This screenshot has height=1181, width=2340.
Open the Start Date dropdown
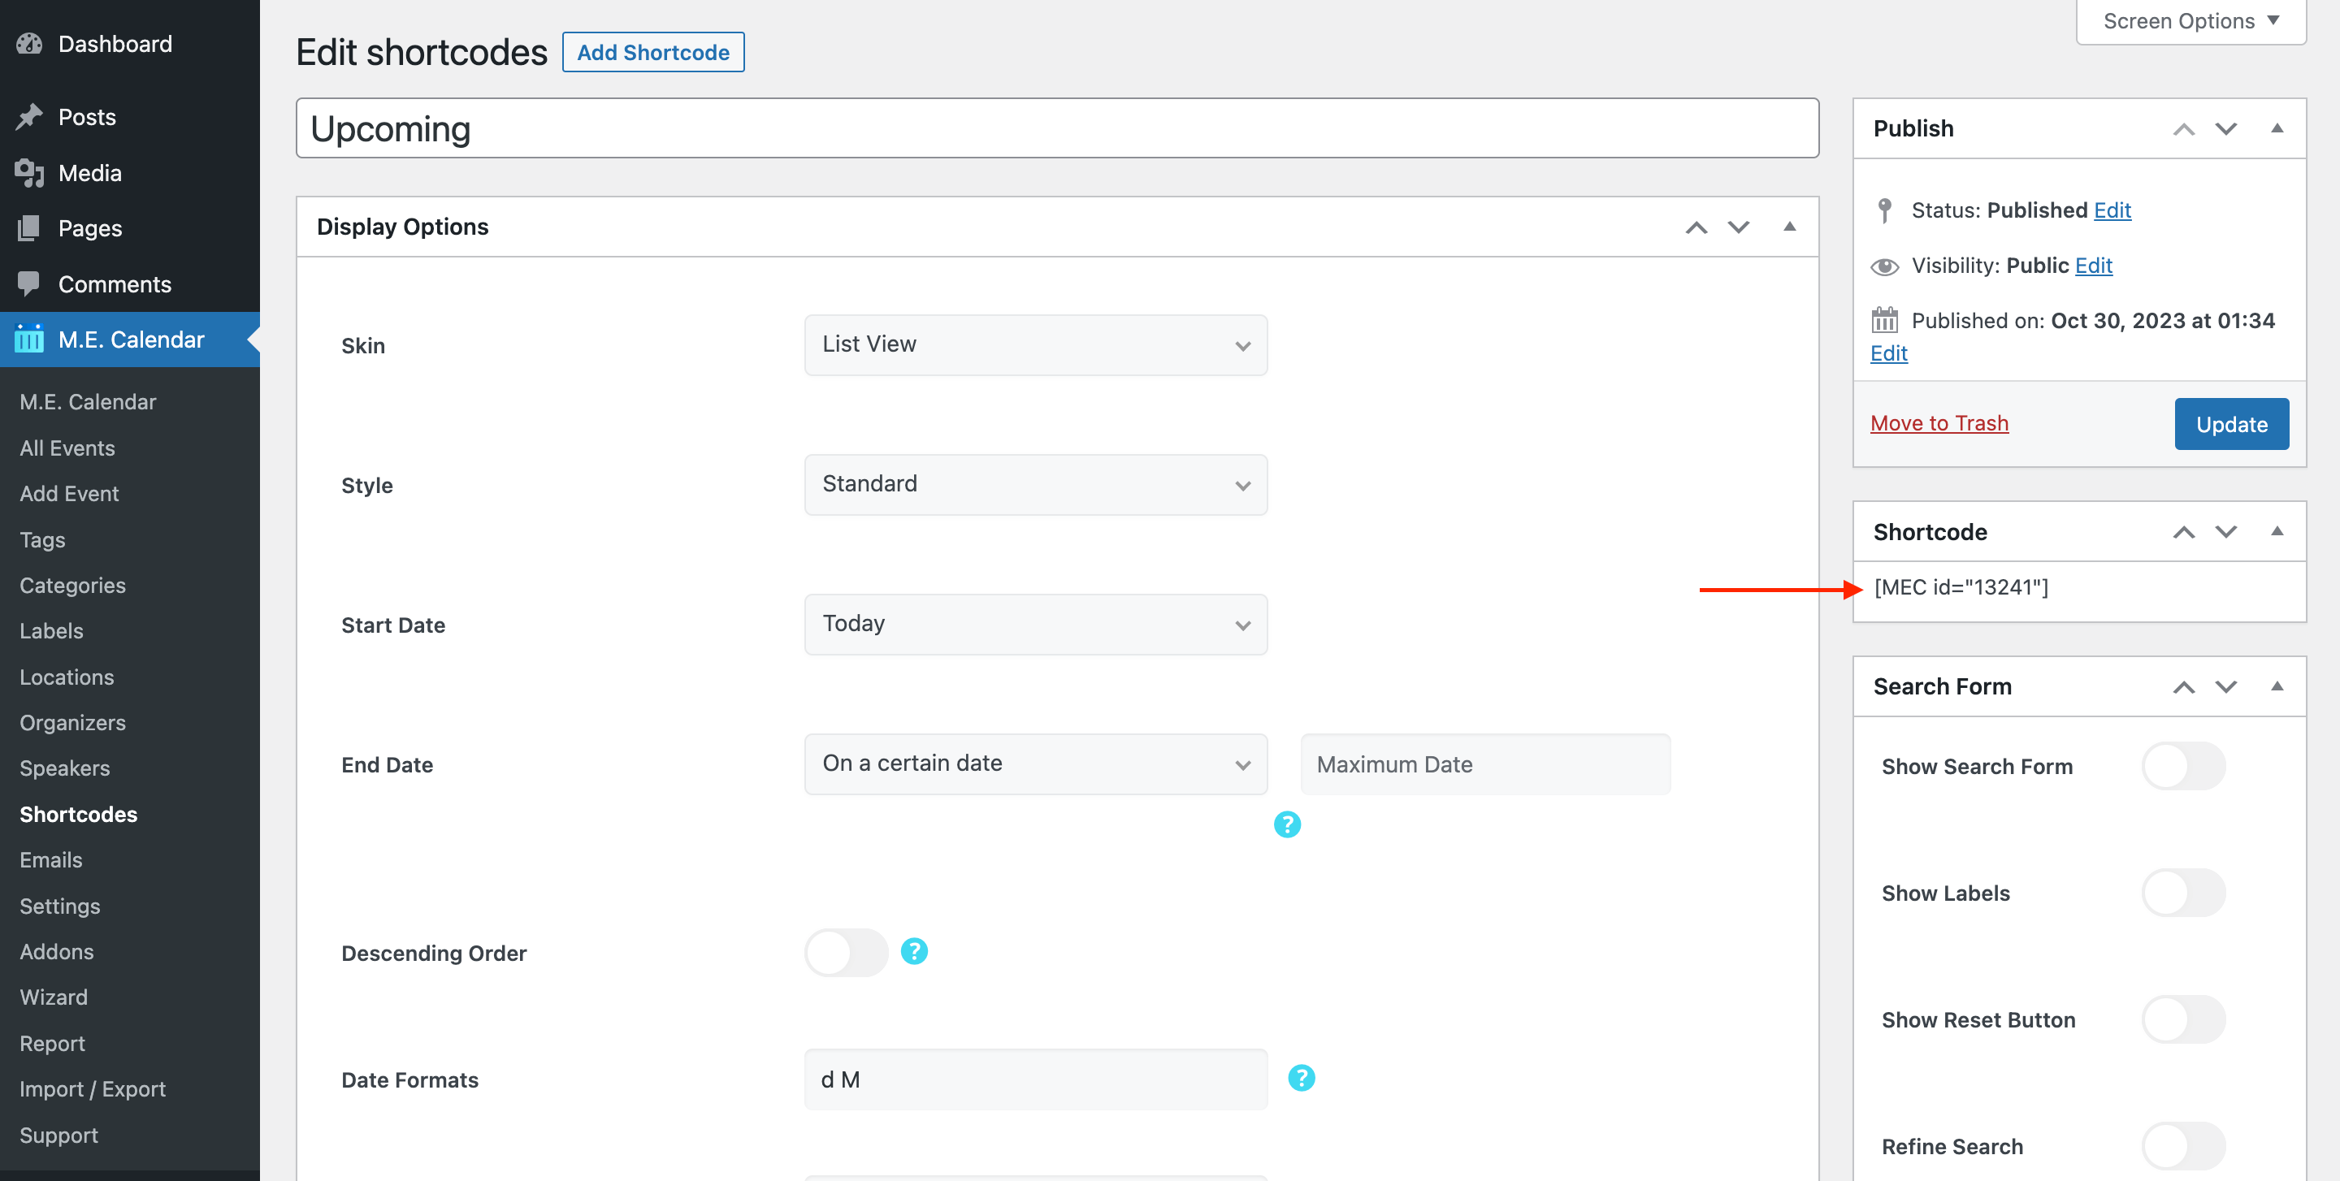(x=1034, y=625)
